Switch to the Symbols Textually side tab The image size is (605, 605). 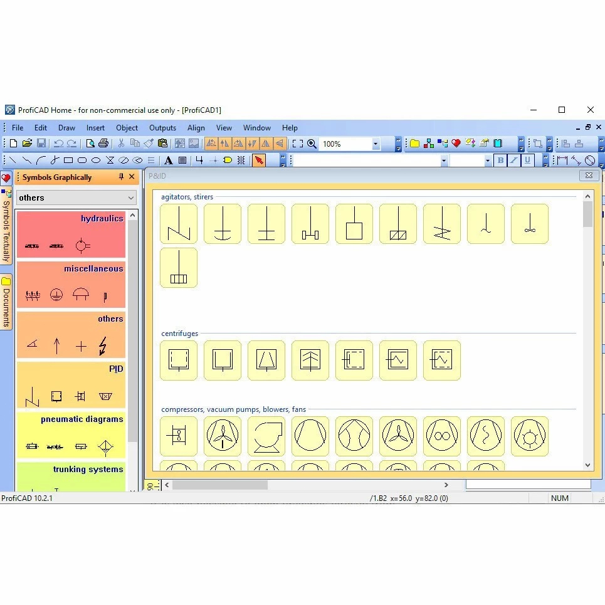6,226
